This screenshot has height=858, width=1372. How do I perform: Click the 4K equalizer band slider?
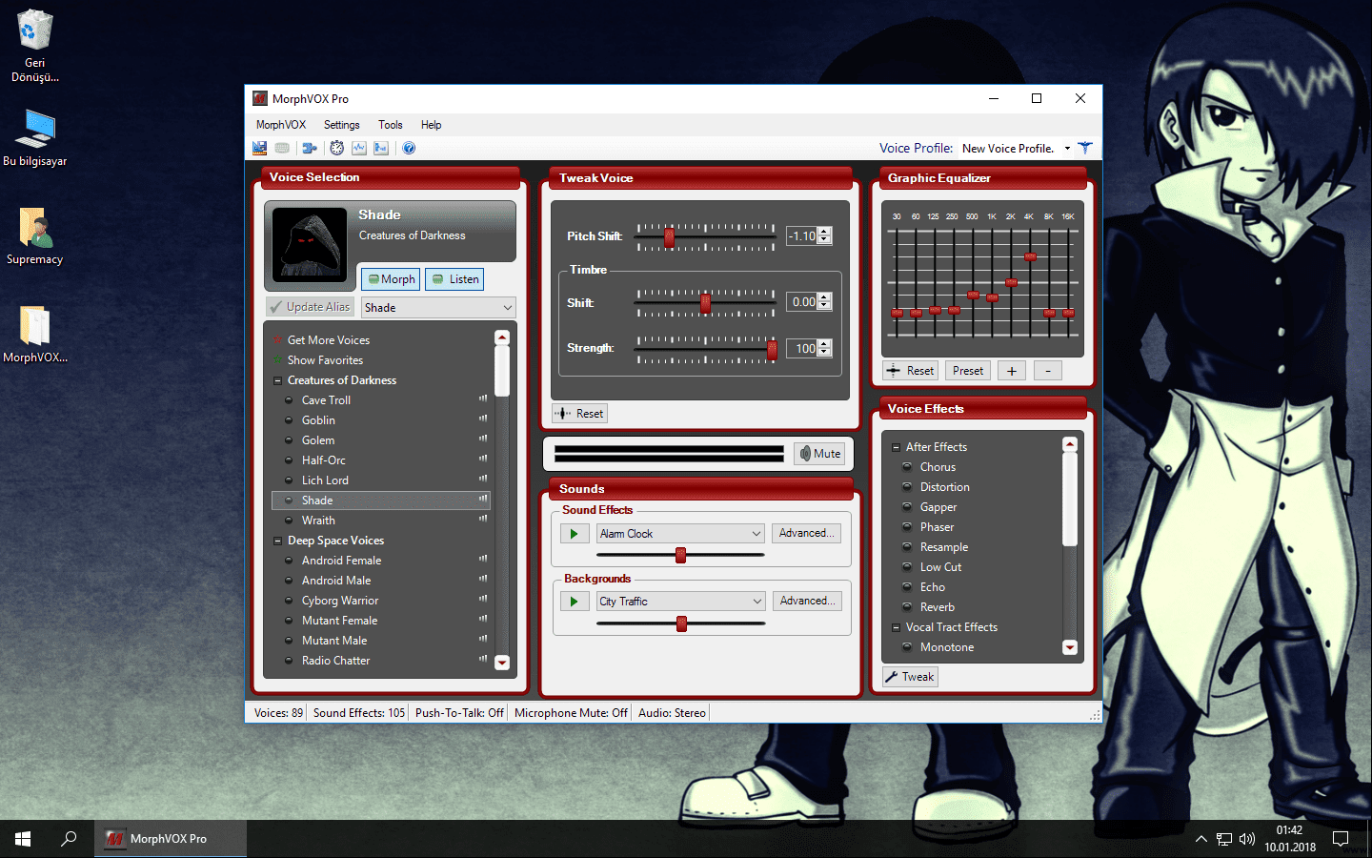[1030, 257]
